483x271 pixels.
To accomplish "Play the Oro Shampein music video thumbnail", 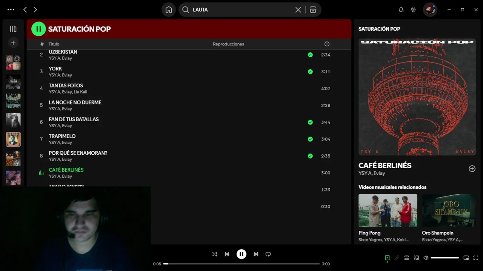I will coord(449,210).
